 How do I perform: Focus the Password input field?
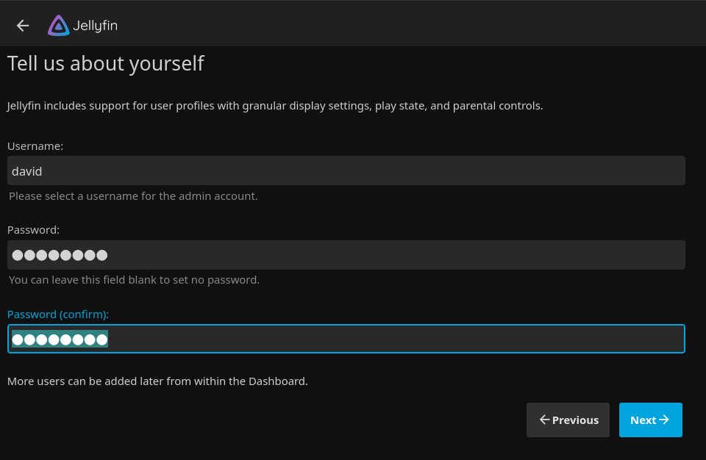click(x=346, y=255)
